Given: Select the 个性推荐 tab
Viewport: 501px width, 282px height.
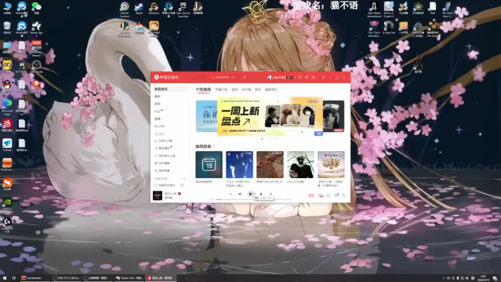Looking at the screenshot, I should point(203,90).
